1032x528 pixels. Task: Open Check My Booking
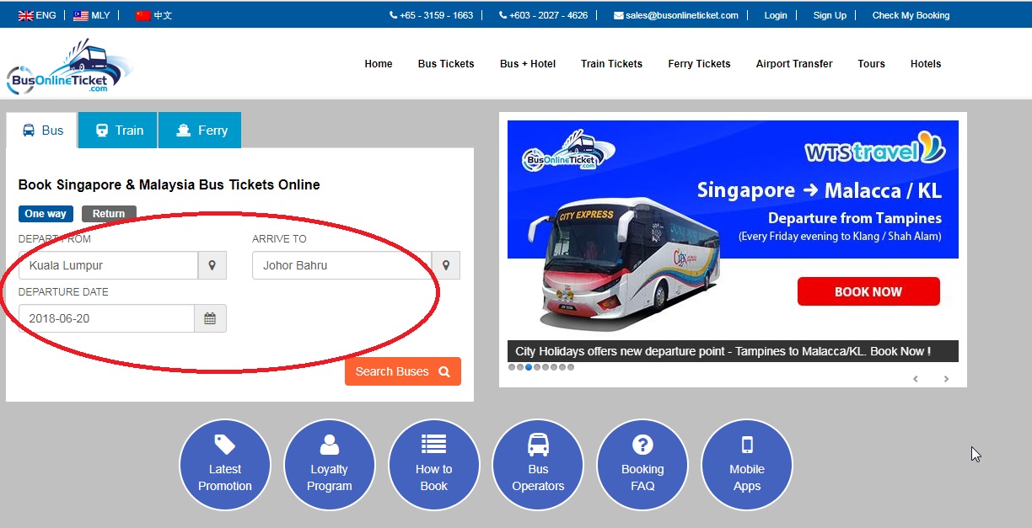pos(911,15)
